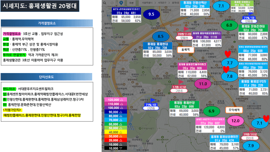Click the 주변 button in map toolbar
Screen dimensions: 270x152
tap(131, 3)
